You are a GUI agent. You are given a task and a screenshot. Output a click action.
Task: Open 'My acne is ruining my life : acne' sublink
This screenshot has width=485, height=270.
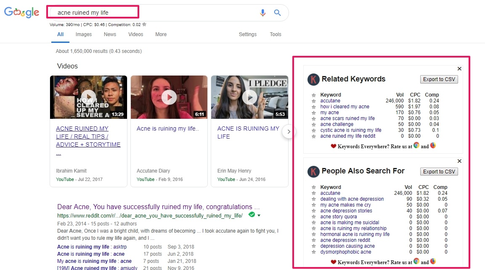point(94,261)
